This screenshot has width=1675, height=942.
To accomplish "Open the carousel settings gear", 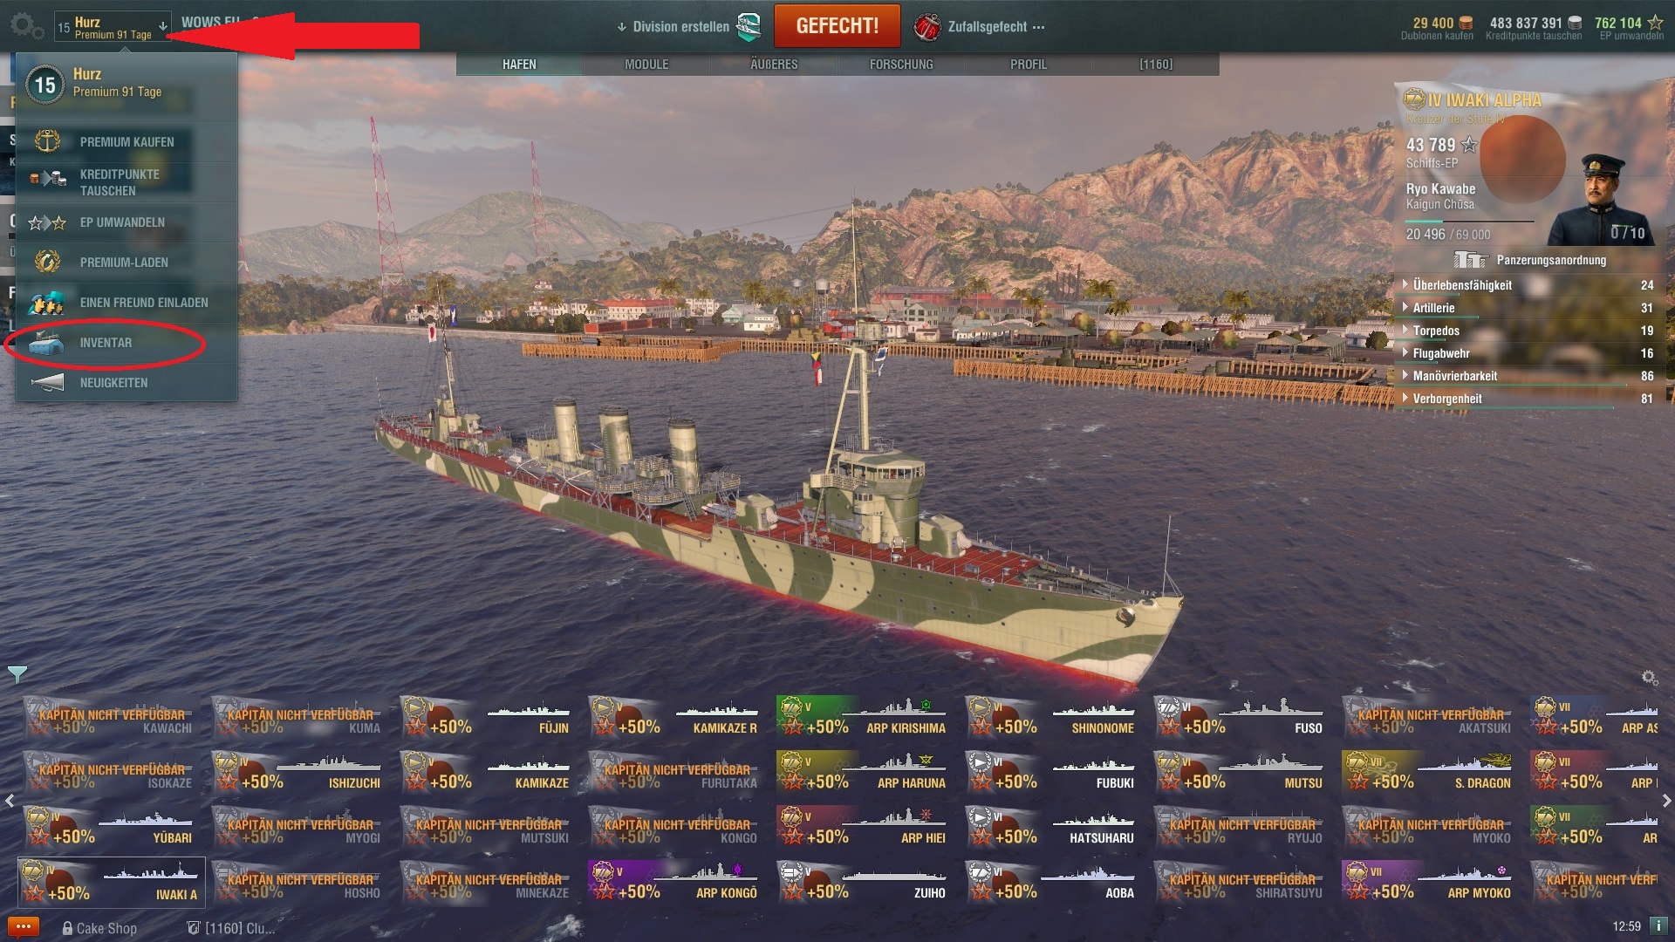I will [1649, 678].
